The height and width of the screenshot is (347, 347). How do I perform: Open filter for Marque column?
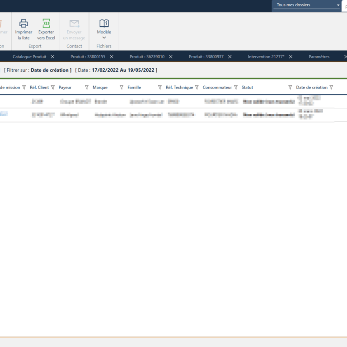pos(122,88)
